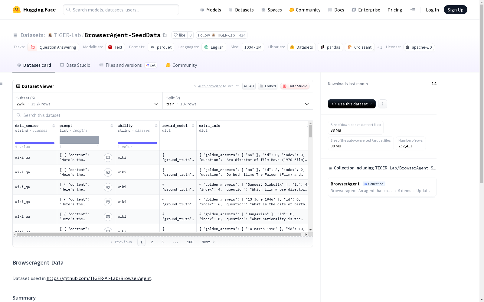Open the more navigation menu icon
The width and height of the screenshot is (484, 302).
[x=412, y=10]
